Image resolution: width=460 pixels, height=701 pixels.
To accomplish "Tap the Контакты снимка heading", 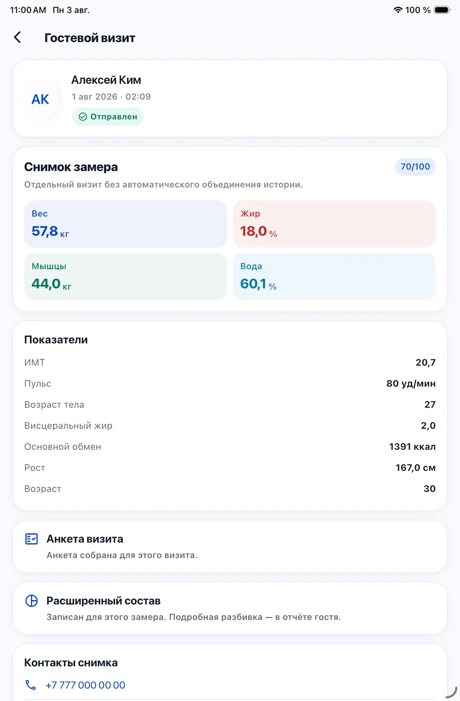I will coord(71,663).
